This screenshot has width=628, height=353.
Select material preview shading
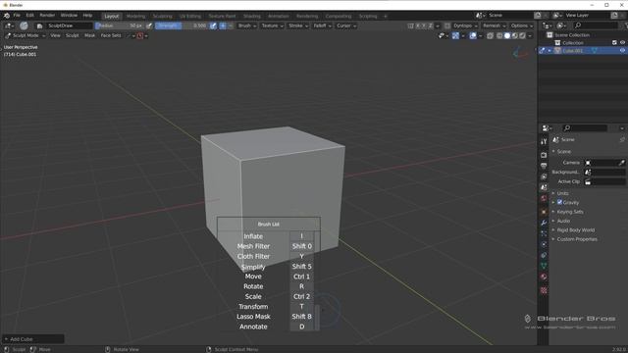[x=514, y=35]
